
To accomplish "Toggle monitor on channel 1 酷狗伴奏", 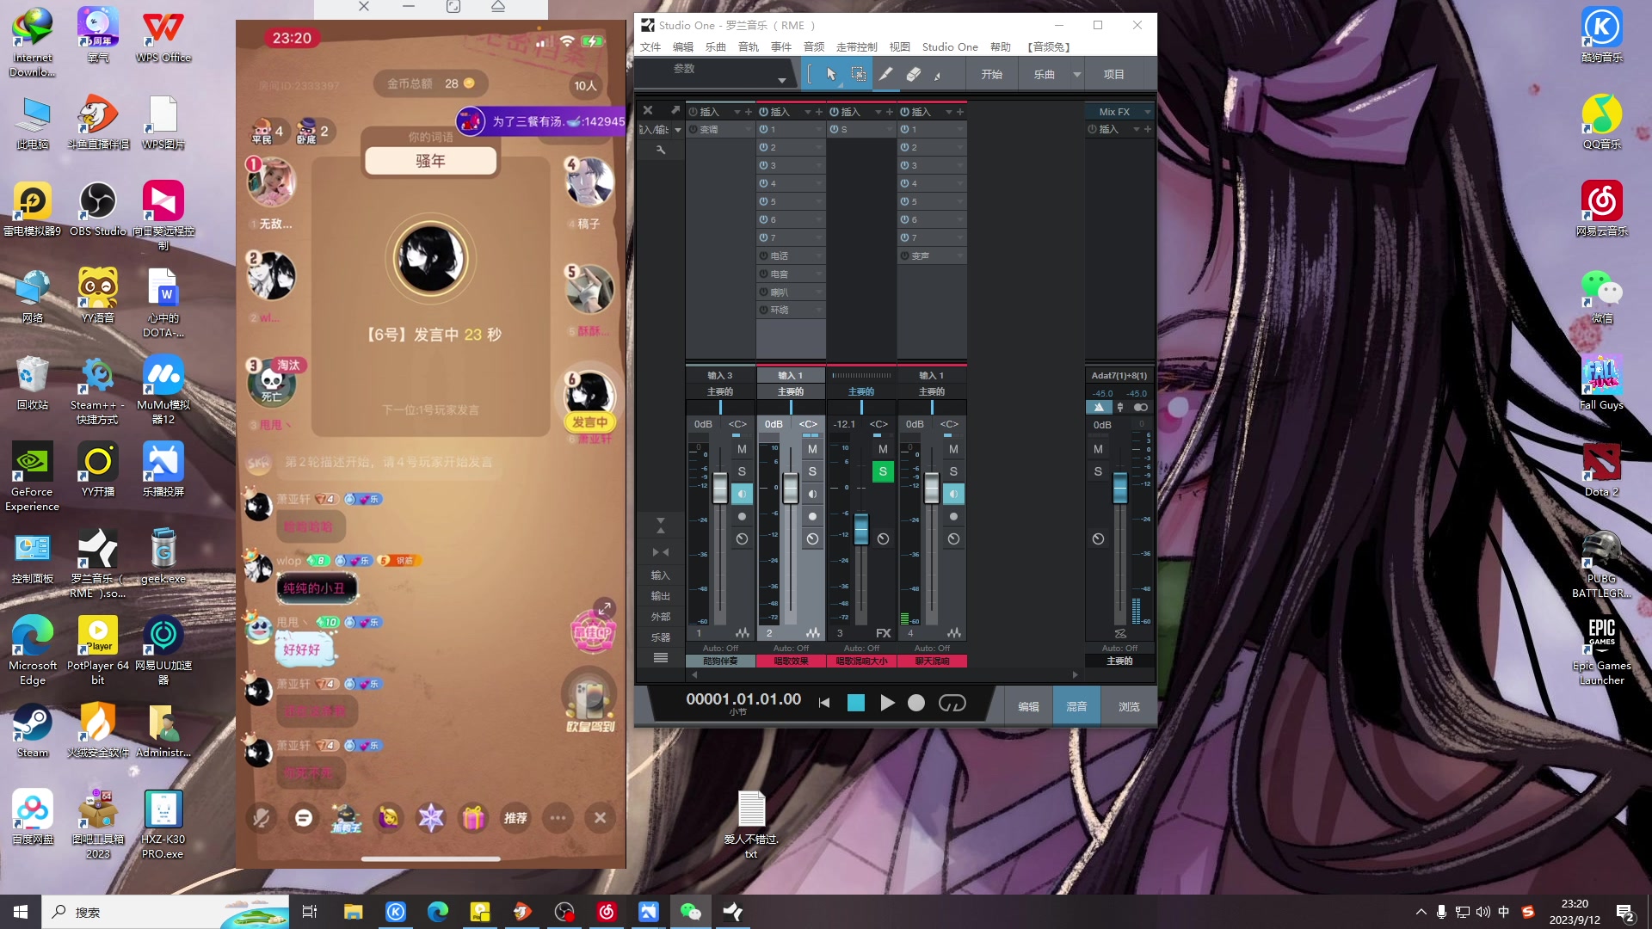I will click(x=742, y=494).
